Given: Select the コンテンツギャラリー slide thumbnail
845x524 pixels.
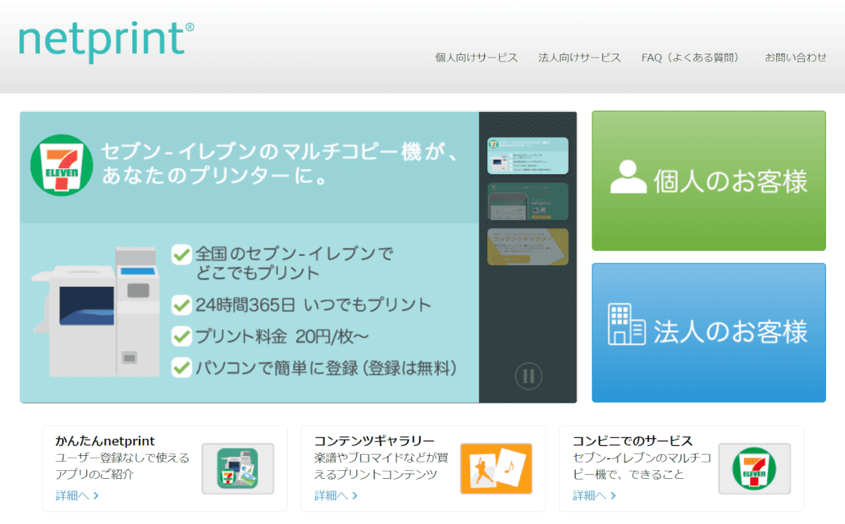Looking at the screenshot, I should coord(528,246).
